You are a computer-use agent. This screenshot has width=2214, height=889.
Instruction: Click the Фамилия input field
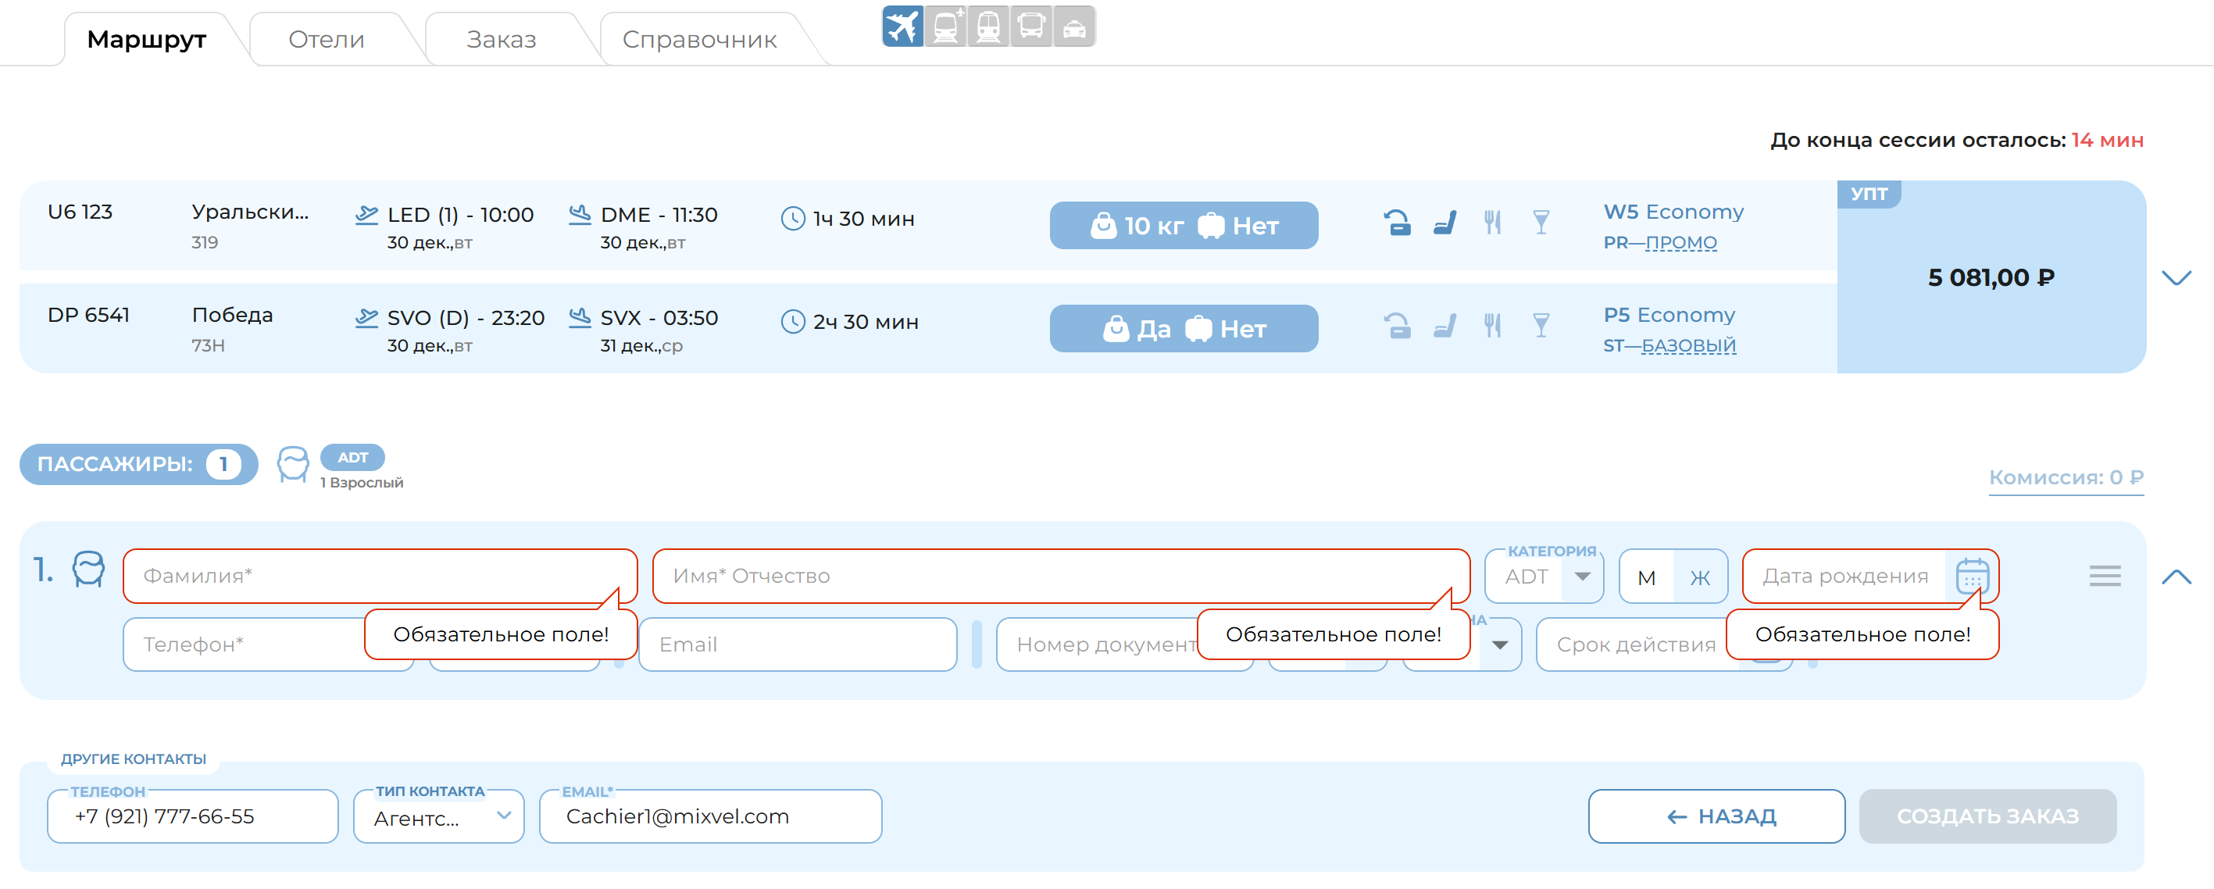(x=378, y=576)
